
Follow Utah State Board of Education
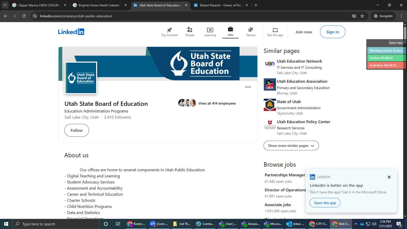(x=77, y=130)
